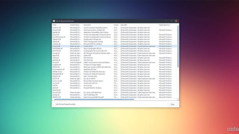Viewport: 239px width, 134px height.
Task: Select the apphelp.dll module
Action: 56,32
